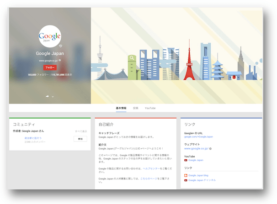This screenshot has width=277, height=204.
Task: Open Google Japan YouTube link
Action: (196, 160)
